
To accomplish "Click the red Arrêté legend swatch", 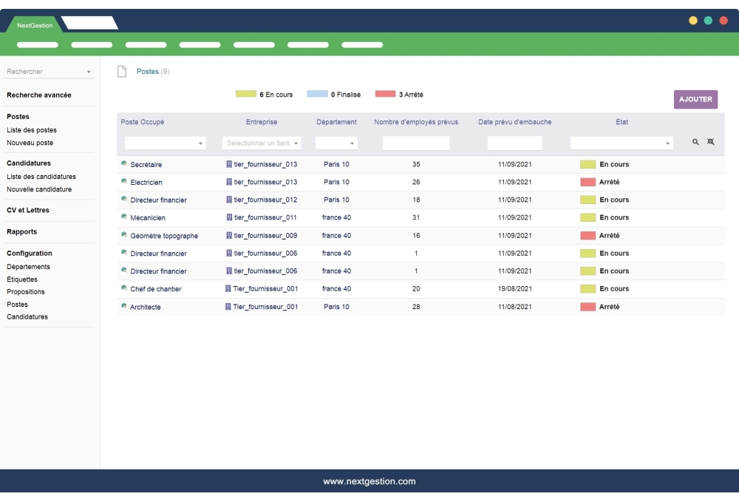I will click(385, 95).
